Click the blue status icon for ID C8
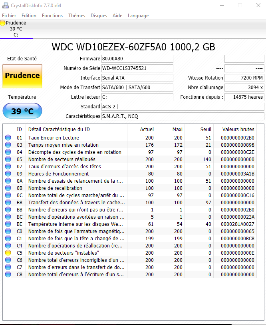The height and width of the screenshot is (325, 266). click(8, 274)
